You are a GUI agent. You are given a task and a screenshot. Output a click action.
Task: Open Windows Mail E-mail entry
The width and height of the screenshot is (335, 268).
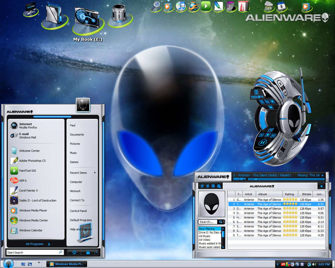[36, 136]
